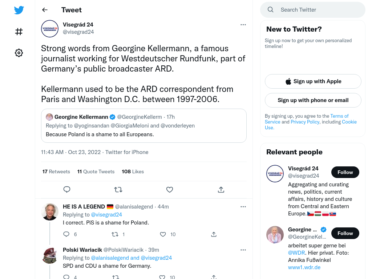This screenshot has height=279, width=372.
Task: Open more options on Polski Wariacik reply
Action: click(x=243, y=250)
